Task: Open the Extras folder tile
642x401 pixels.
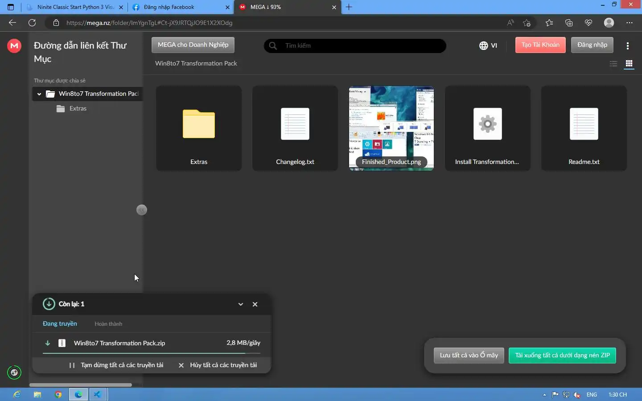Action: (x=199, y=128)
